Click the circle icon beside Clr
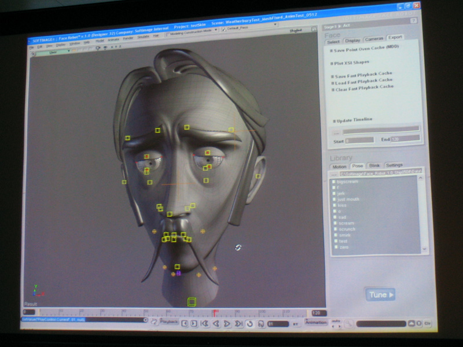 [x=419, y=323]
